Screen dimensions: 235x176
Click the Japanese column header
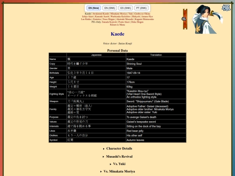[96, 55]
